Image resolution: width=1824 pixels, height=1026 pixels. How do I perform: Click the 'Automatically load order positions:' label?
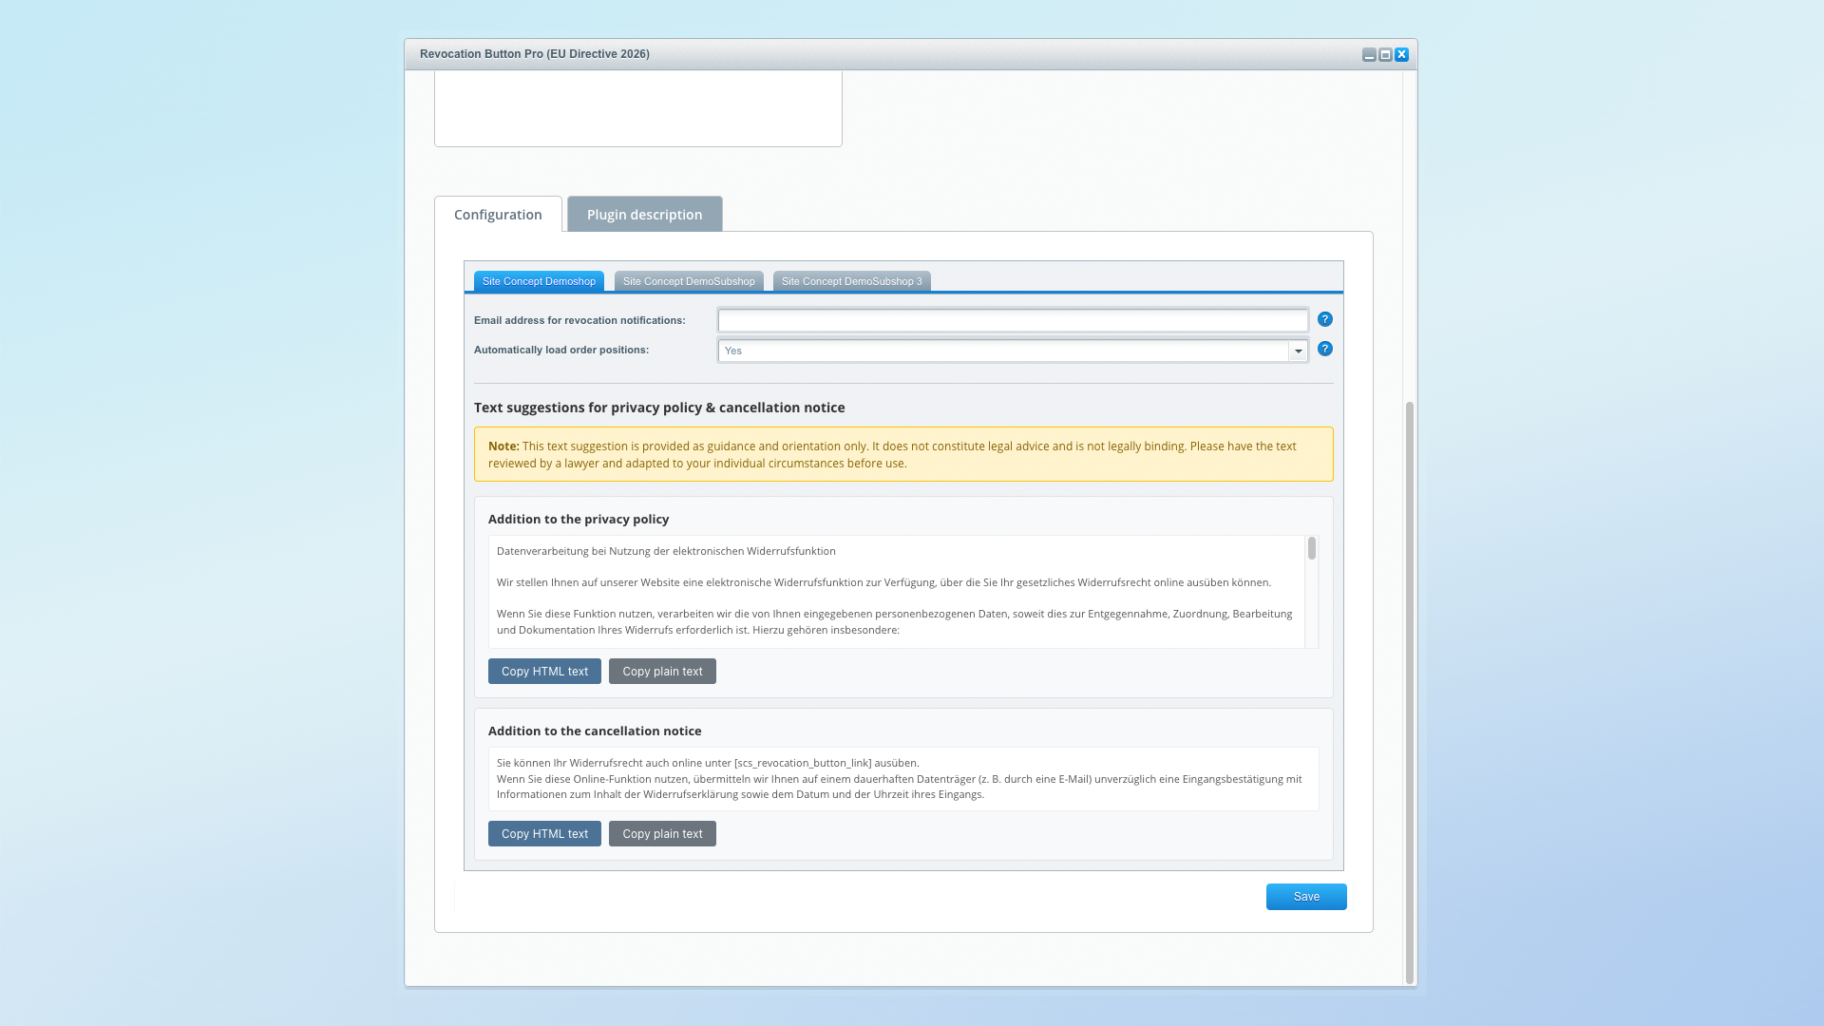click(x=561, y=350)
